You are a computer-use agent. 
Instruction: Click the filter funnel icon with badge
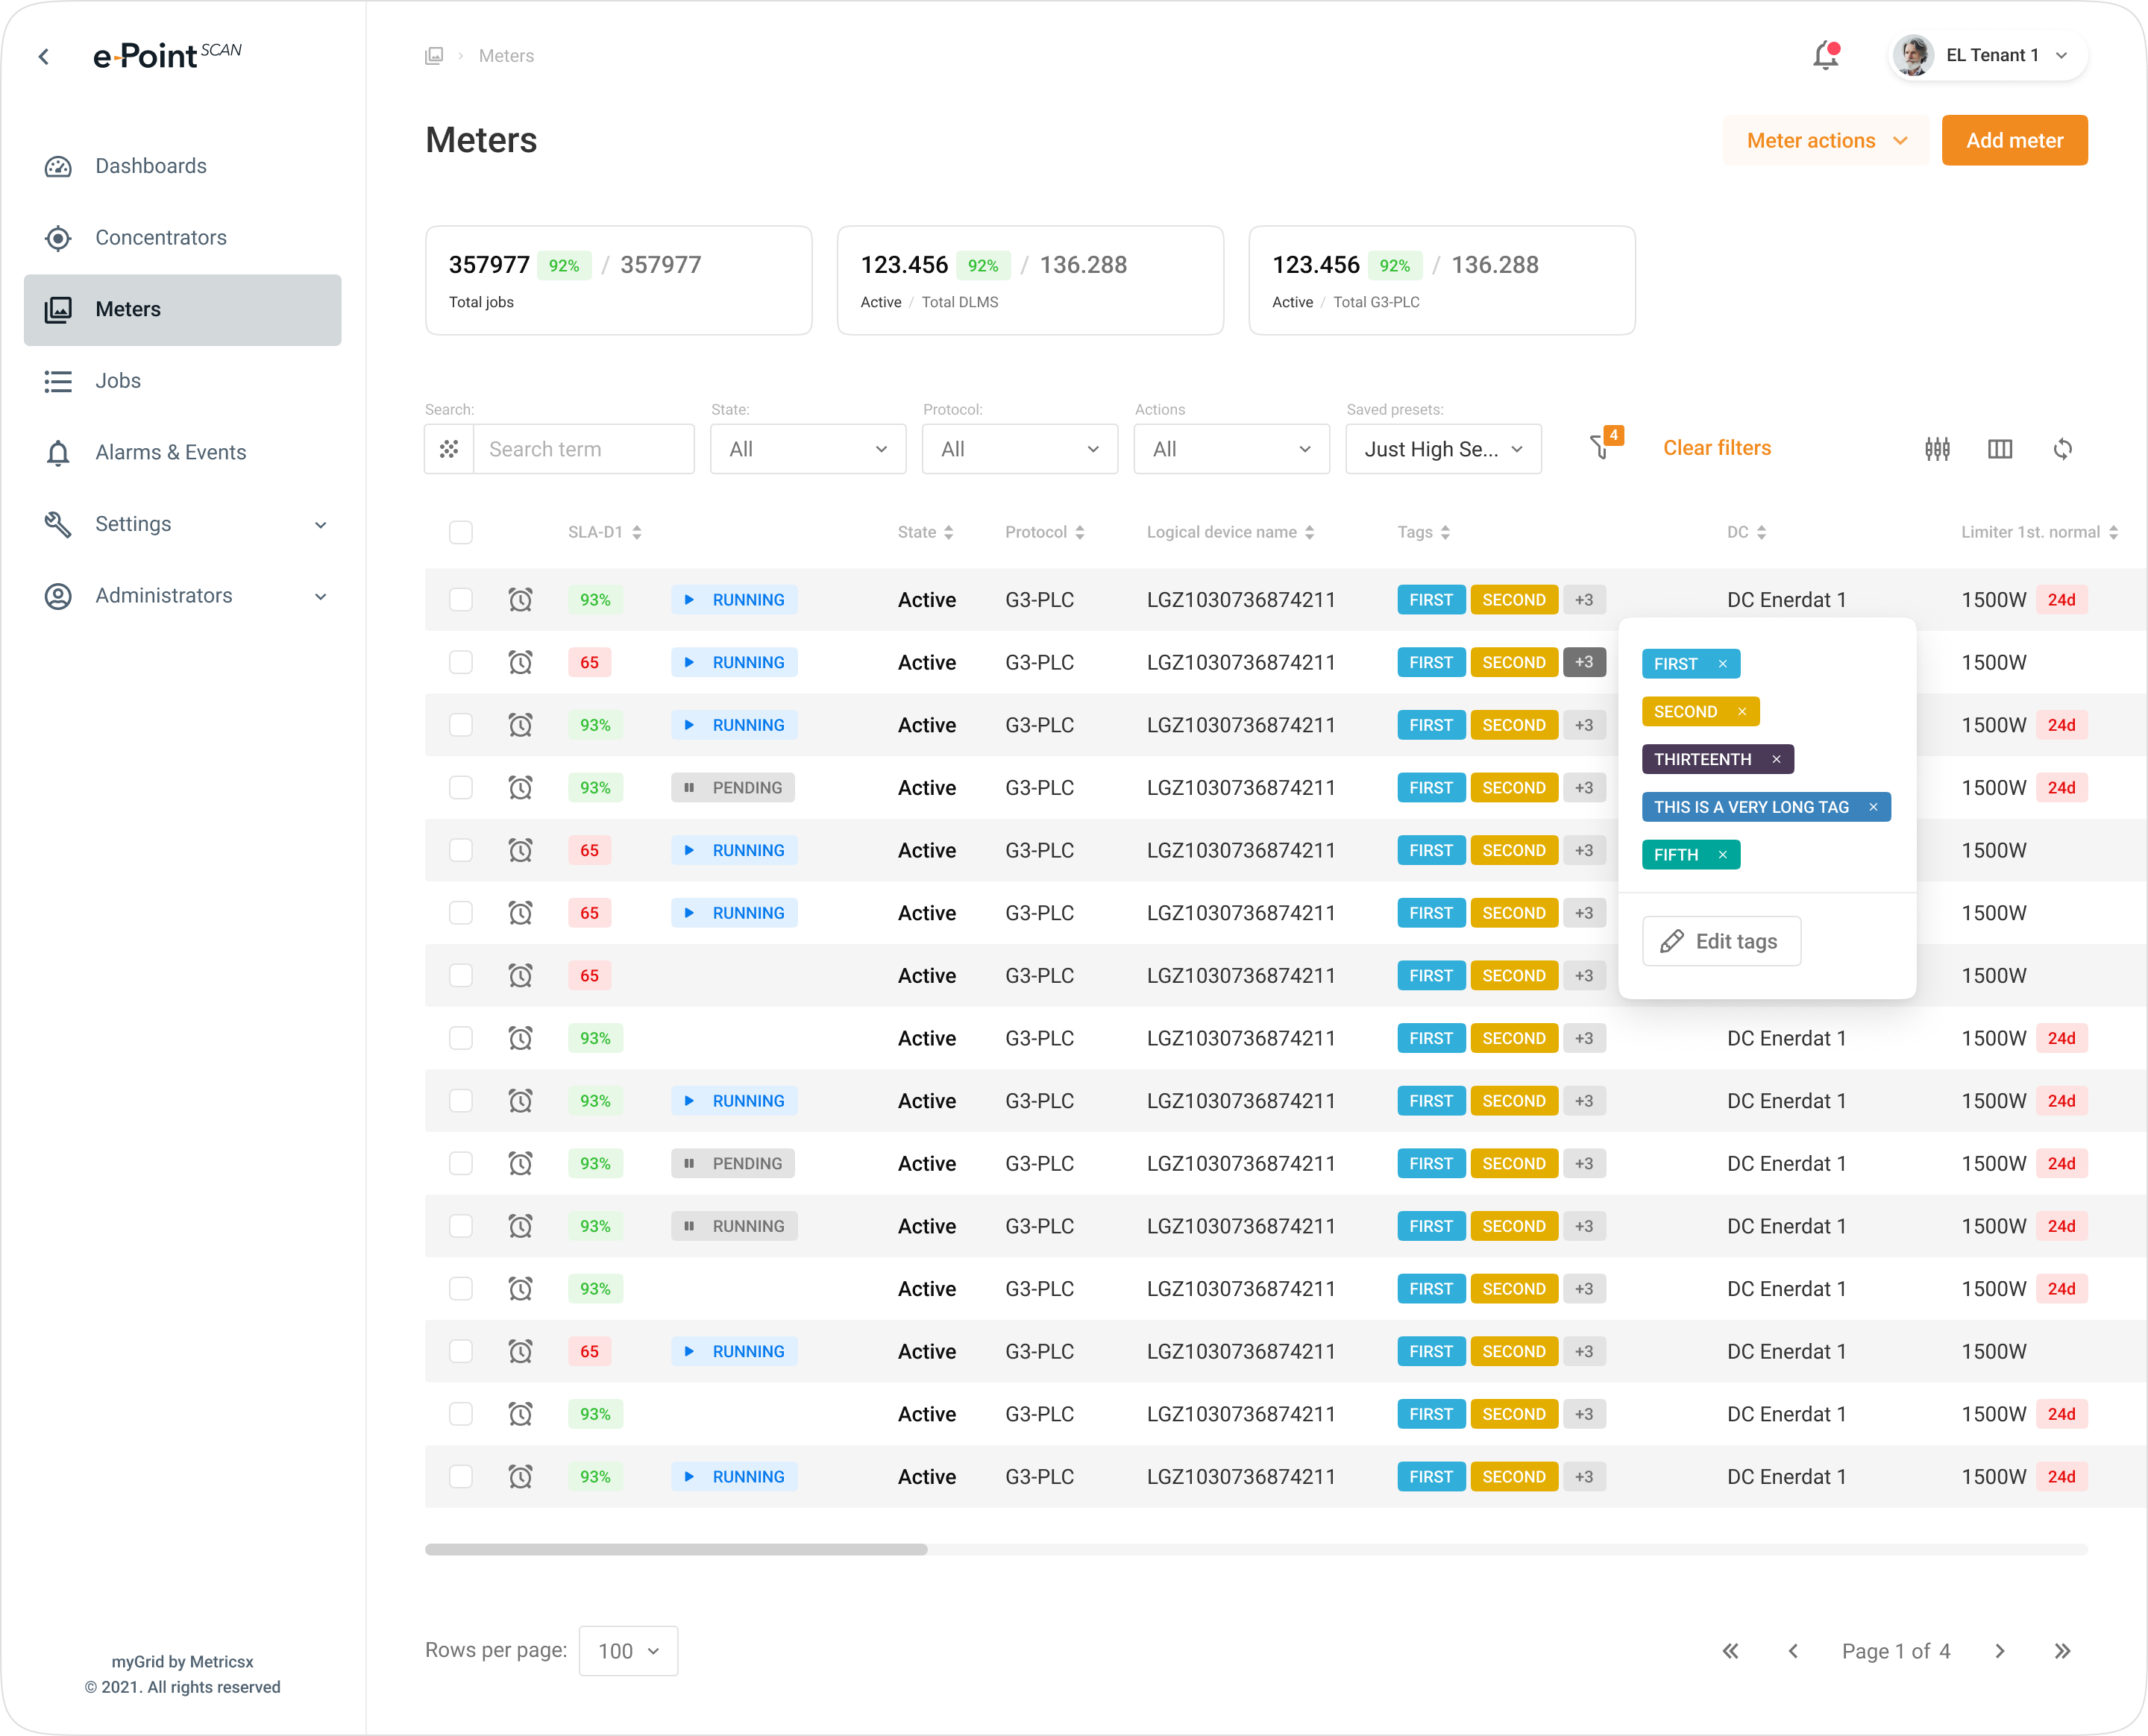click(x=1600, y=448)
